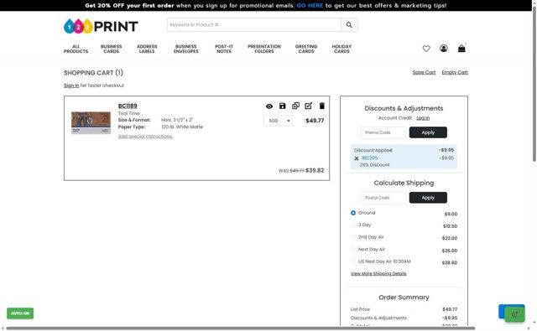This screenshot has height=331, width=537.
Task: Open the shopping bag cart icon
Action: [x=461, y=49]
